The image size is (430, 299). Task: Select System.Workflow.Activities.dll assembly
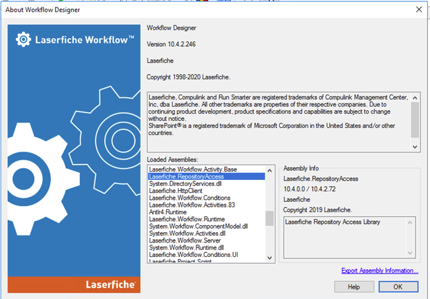click(x=207, y=234)
